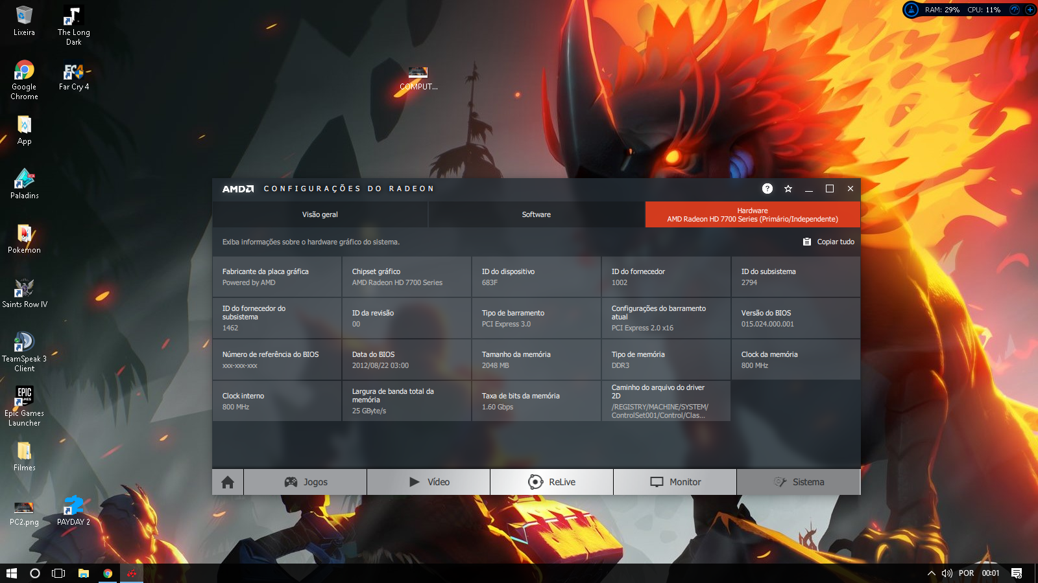
Task: Maximize the Radeon Settings window
Action: point(830,189)
